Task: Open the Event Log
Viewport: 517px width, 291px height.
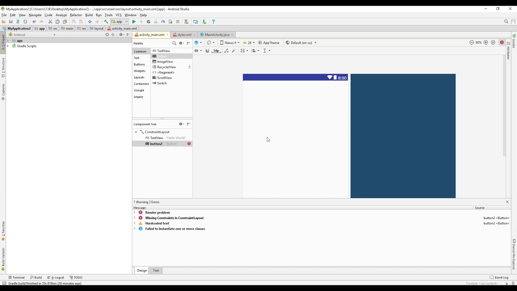Action: click(x=499, y=278)
